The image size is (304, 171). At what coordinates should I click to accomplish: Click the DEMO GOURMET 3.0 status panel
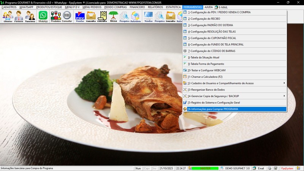(235, 168)
